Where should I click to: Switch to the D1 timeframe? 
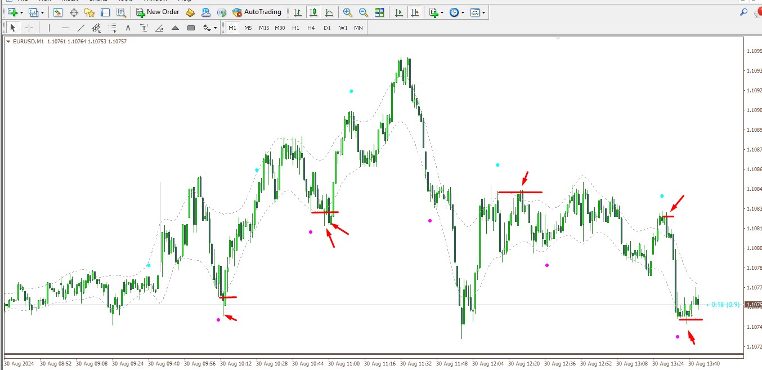(327, 28)
